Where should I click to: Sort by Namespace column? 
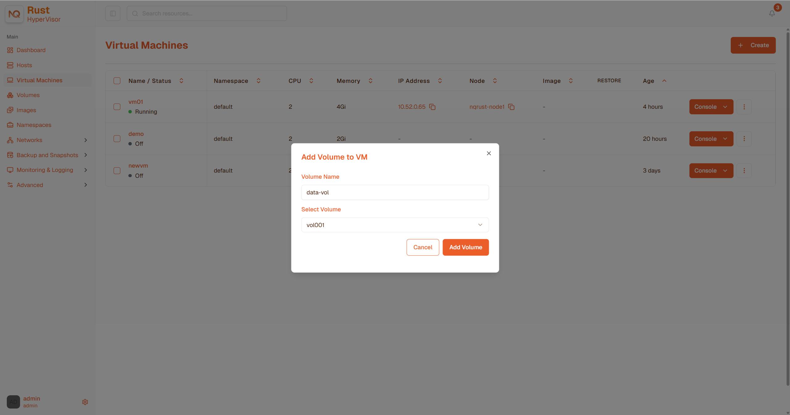pyautogui.click(x=259, y=81)
